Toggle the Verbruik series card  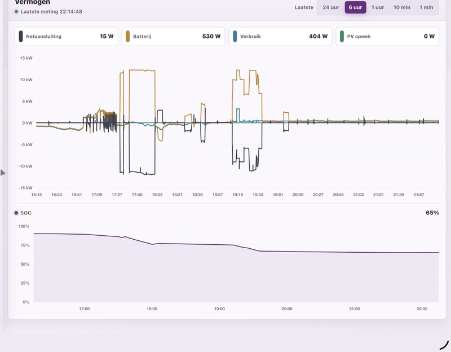tap(280, 36)
